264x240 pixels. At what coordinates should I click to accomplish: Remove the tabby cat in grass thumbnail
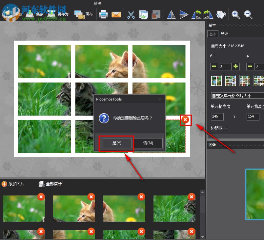(192, 197)
